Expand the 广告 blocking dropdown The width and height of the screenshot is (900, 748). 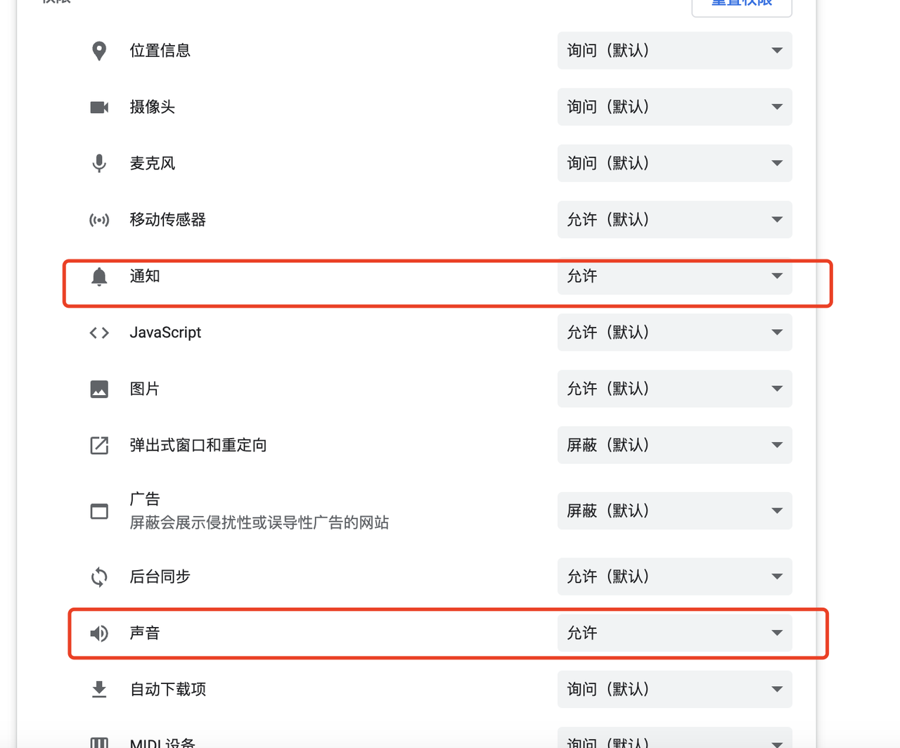(675, 511)
